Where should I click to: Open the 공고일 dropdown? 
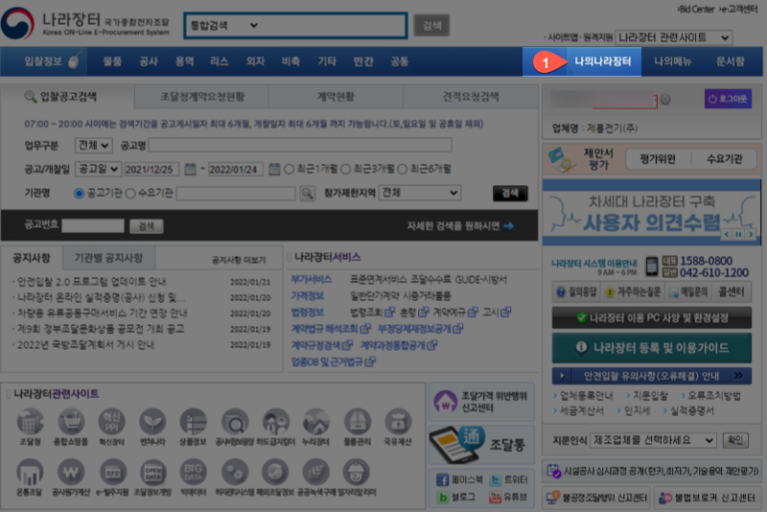coord(99,169)
